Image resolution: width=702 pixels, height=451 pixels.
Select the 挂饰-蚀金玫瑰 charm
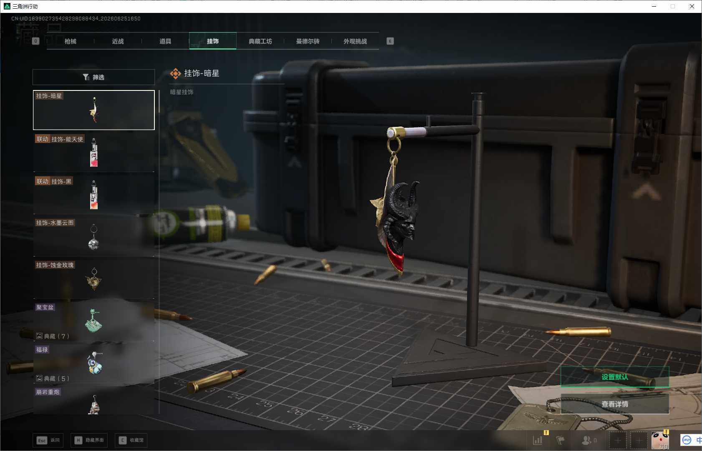coord(94,279)
